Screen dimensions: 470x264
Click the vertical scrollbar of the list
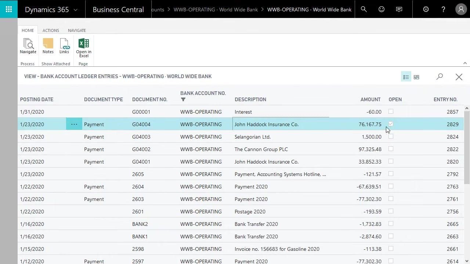[467, 147]
